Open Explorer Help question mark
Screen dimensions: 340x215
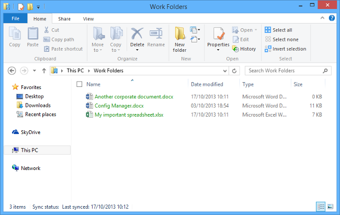click(332, 18)
